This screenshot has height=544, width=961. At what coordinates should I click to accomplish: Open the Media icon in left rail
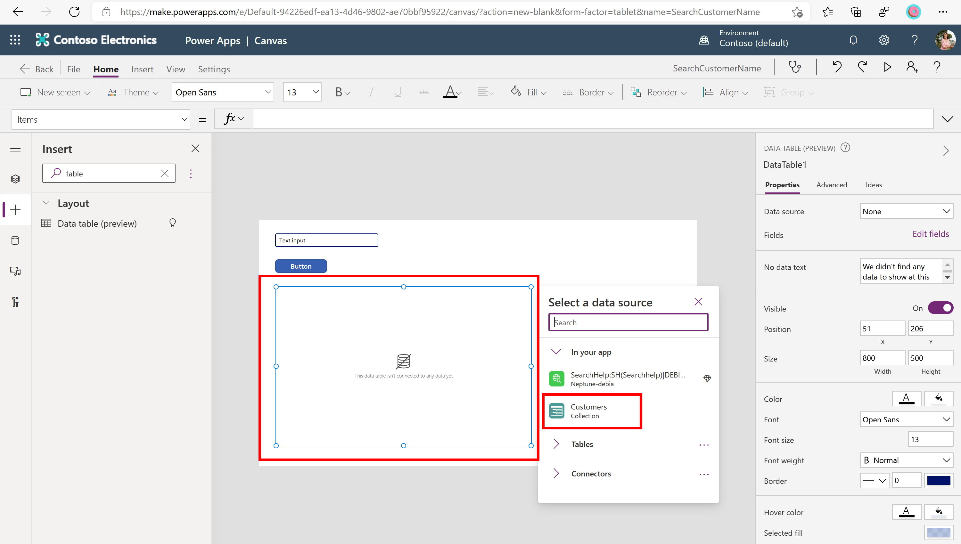click(15, 271)
